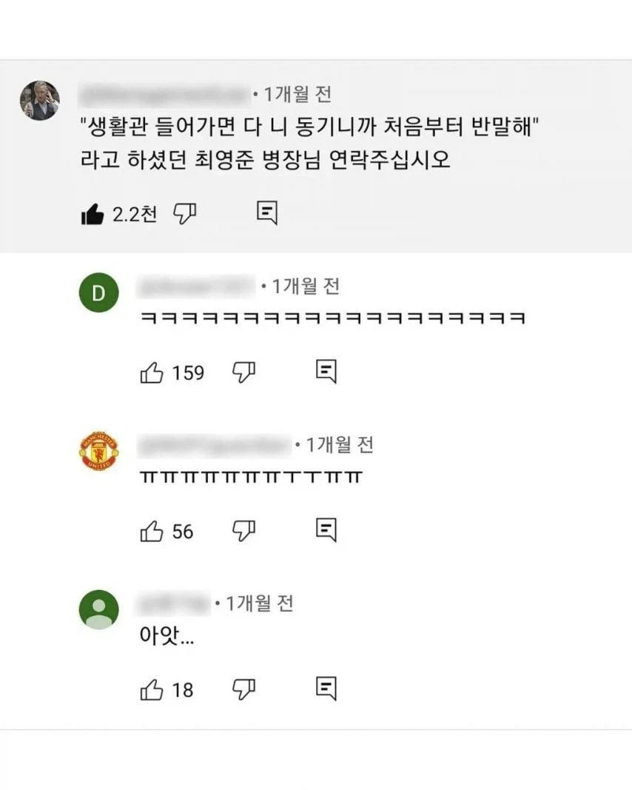Like the ㅋㅋㅋ comment with 159 likes

pyautogui.click(x=152, y=372)
